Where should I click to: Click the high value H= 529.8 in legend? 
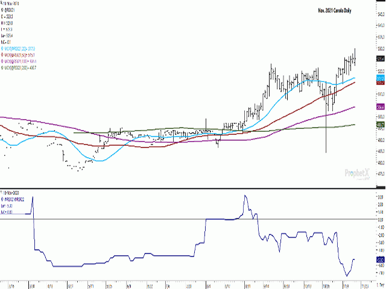pyautogui.click(x=7, y=23)
